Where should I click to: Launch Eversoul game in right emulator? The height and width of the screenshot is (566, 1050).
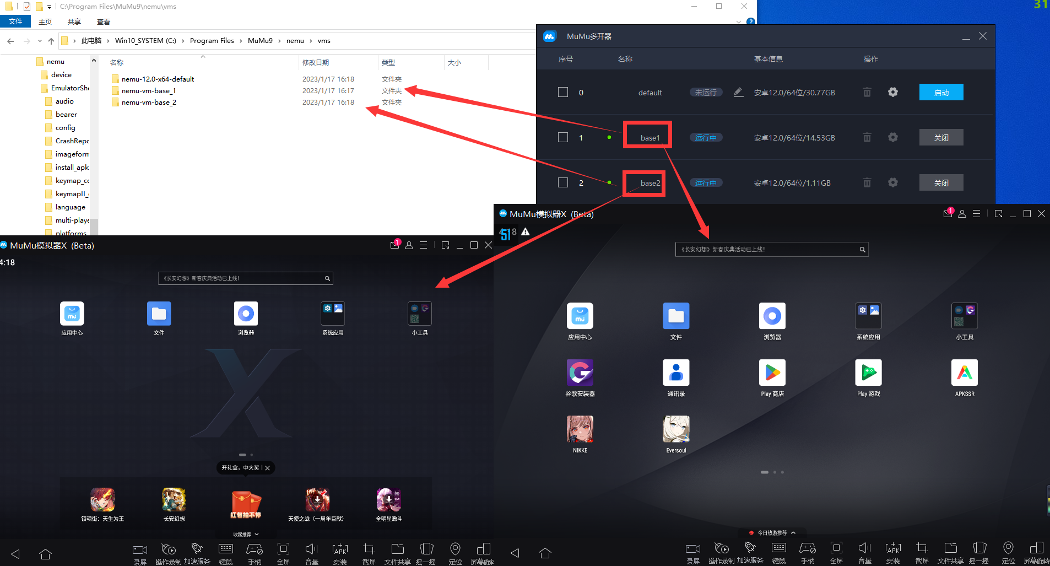[x=676, y=429]
